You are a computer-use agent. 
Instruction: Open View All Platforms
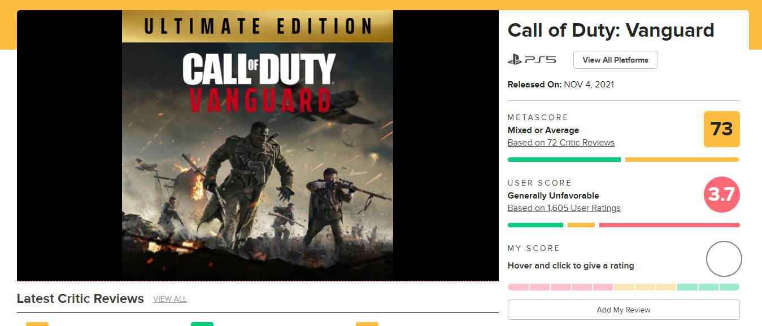click(x=615, y=60)
